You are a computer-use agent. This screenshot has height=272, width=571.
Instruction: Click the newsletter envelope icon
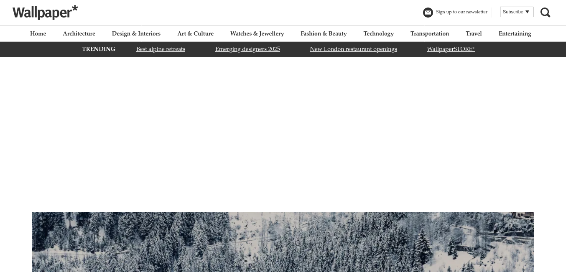tap(428, 13)
